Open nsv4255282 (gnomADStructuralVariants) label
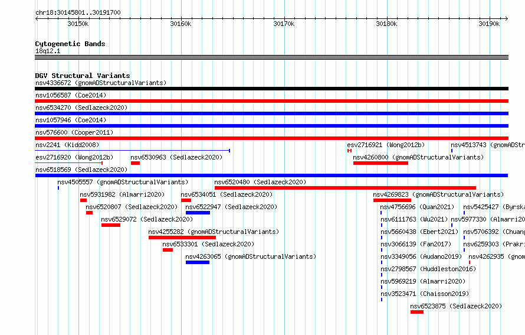This screenshot has height=335, width=525. tap(214, 232)
